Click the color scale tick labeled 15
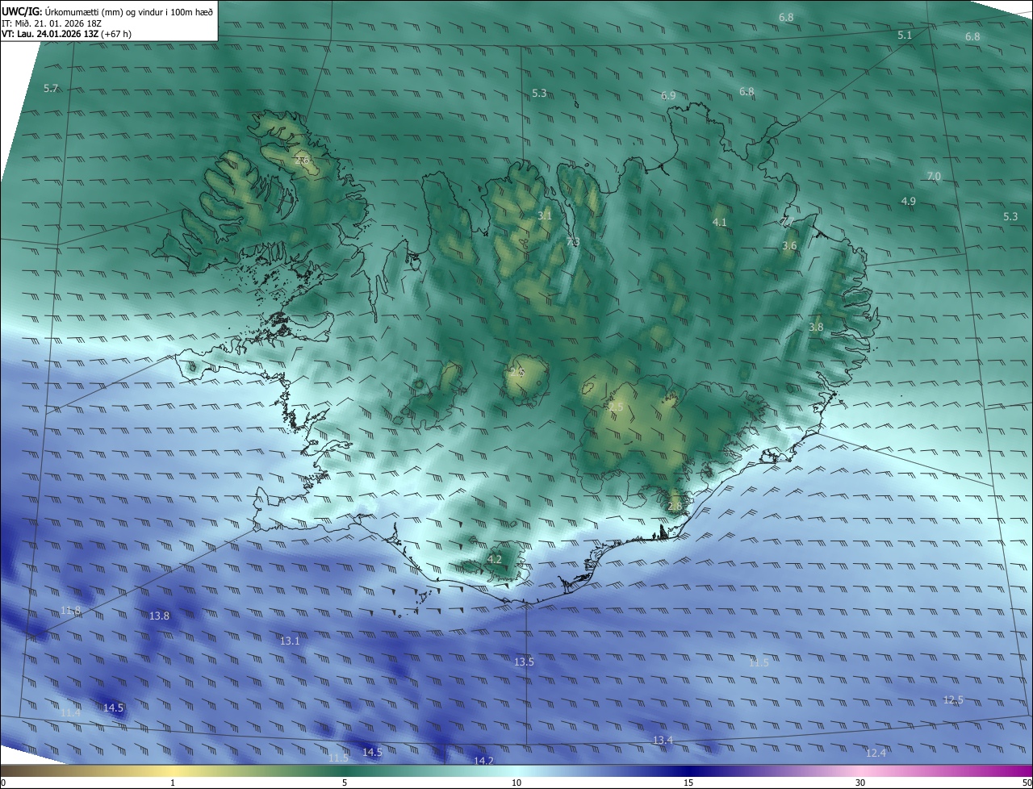 pos(688,783)
